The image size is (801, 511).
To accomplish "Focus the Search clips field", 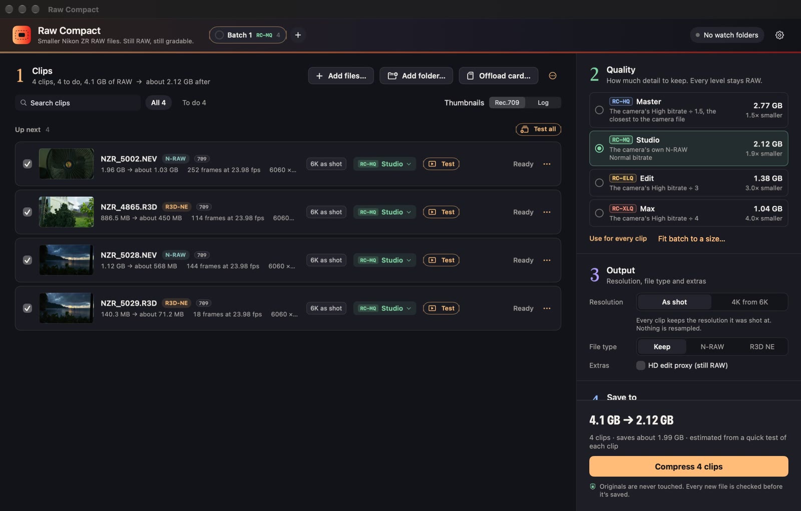I will [x=78, y=103].
